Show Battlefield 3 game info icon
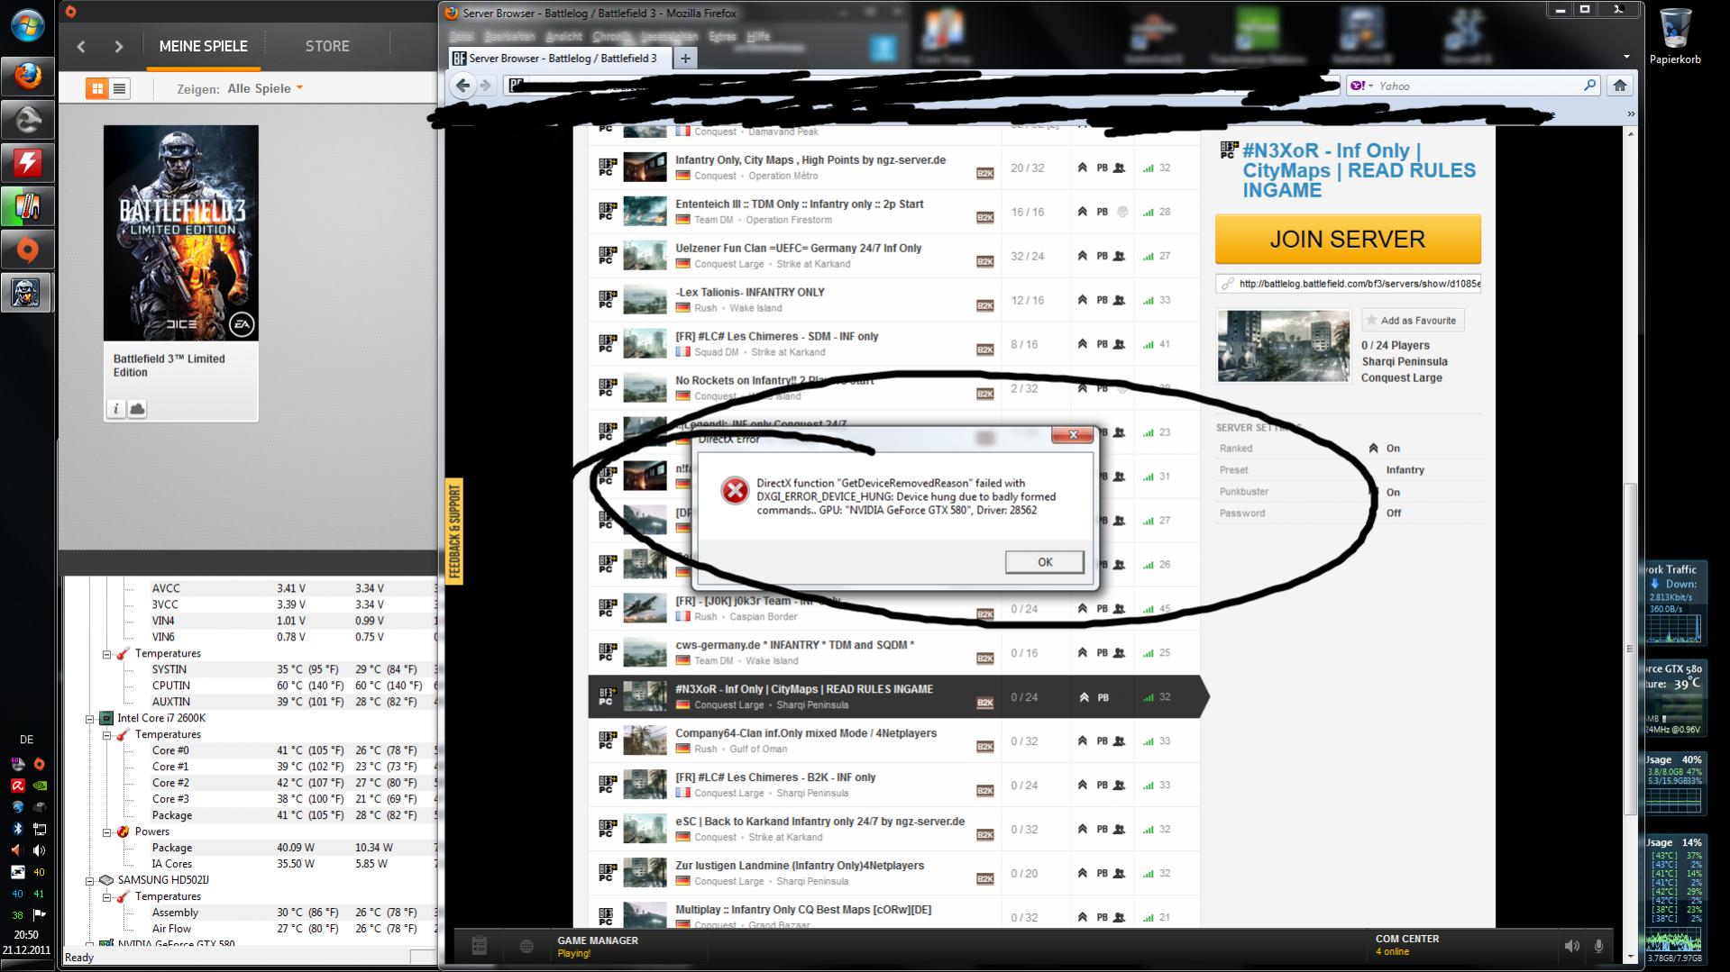The image size is (1730, 972). coord(115,409)
